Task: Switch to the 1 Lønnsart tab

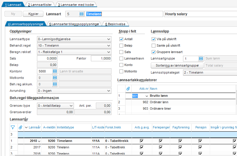Action: (13, 5)
